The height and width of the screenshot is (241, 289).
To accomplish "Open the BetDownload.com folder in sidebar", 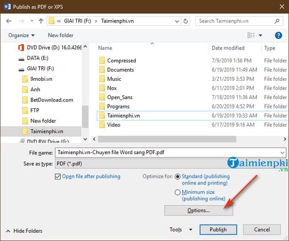I will [48, 100].
